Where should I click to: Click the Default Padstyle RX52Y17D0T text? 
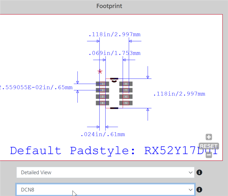pyautogui.click(x=114, y=151)
